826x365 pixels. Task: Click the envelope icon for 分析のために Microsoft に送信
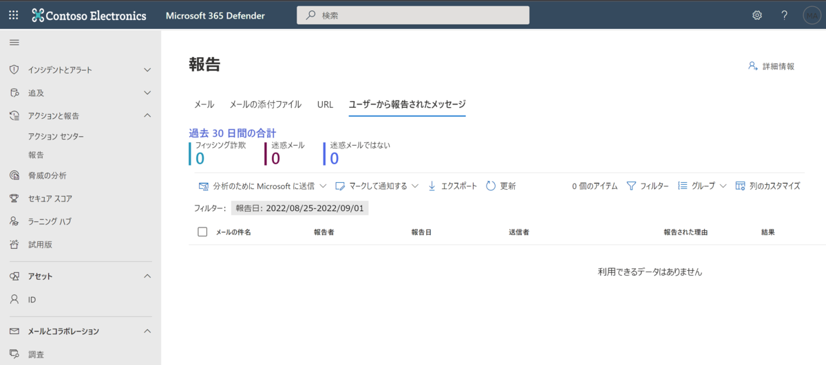(x=204, y=186)
